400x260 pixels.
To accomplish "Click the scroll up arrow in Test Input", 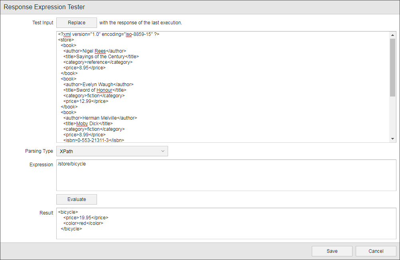I will (x=393, y=35).
